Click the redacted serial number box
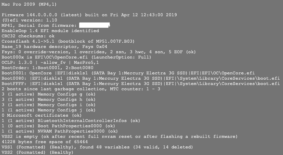This screenshot has width=283, height=155. point(94,25)
